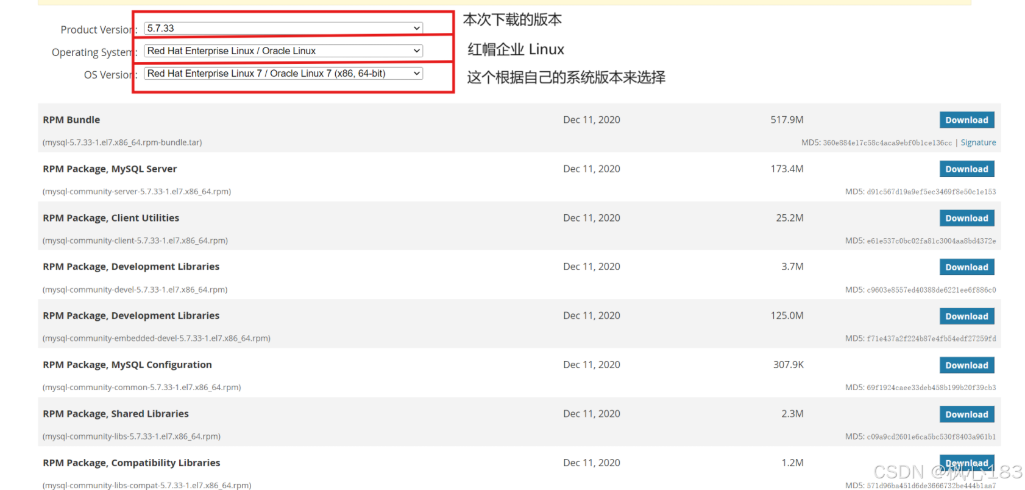Click the Operating System label
Image resolution: width=1025 pixels, height=490 pixels.
(x=94, y=52)
